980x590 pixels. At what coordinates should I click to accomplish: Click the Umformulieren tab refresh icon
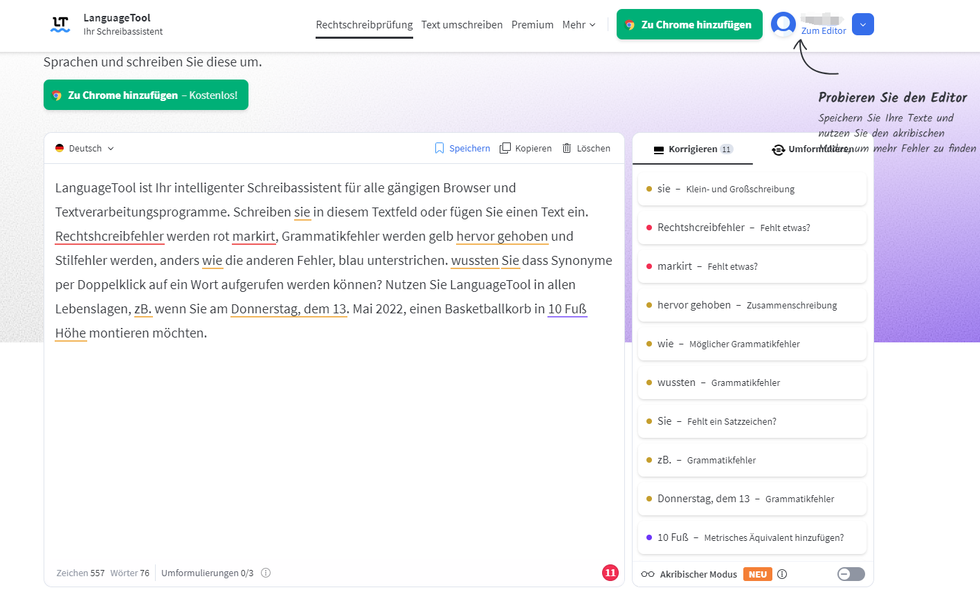coord(779,149)
